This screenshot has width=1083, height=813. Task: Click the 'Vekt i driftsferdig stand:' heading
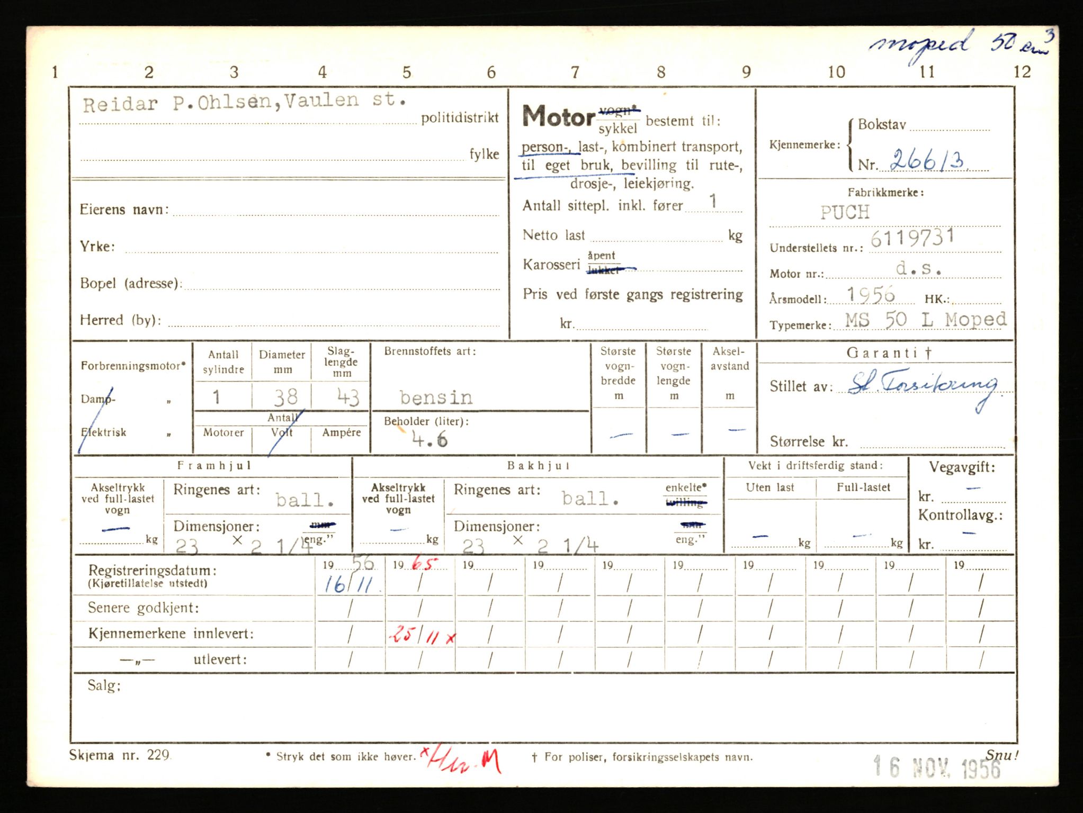(816, 466)
